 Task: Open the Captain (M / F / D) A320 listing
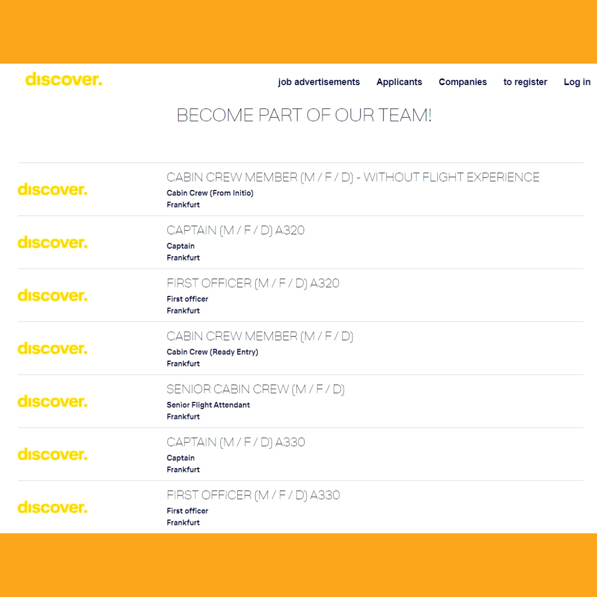235,230
